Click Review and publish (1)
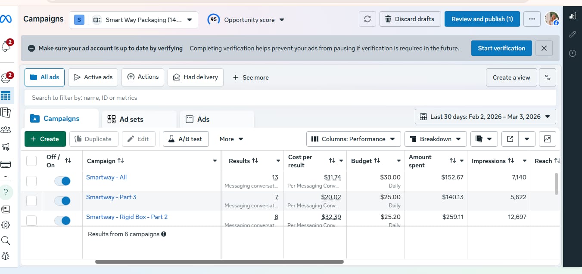The width and height of the screenshot is (582, 274). pyautogui.click(x=482, y=19)
